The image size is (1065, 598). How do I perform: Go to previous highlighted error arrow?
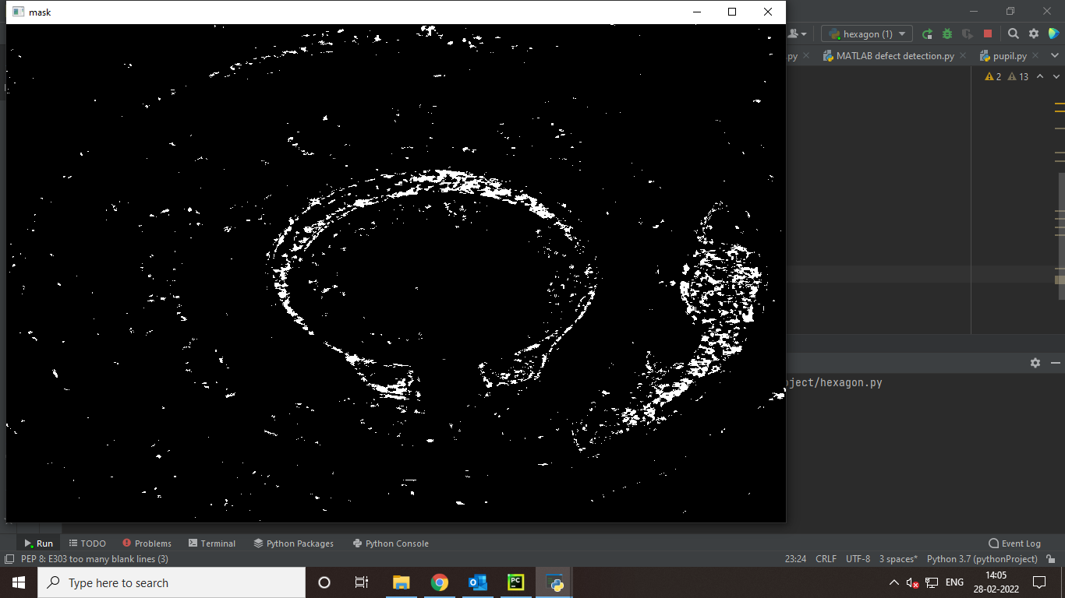1040,76
